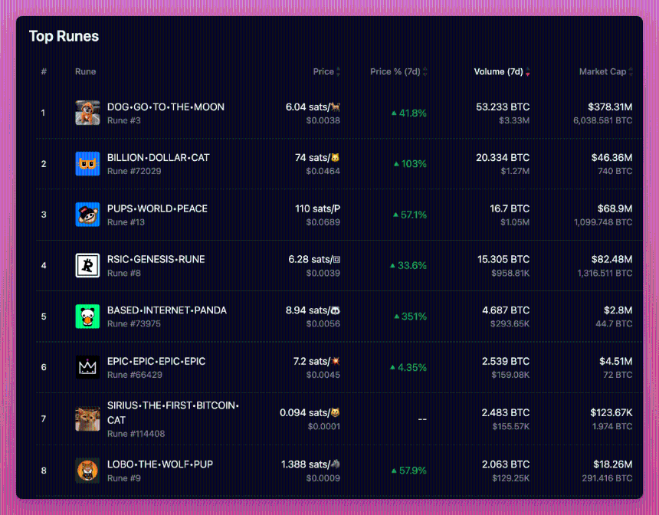Click the $378.31M market cap cell
The image size is (659, 515).
[x=610, y=107]
